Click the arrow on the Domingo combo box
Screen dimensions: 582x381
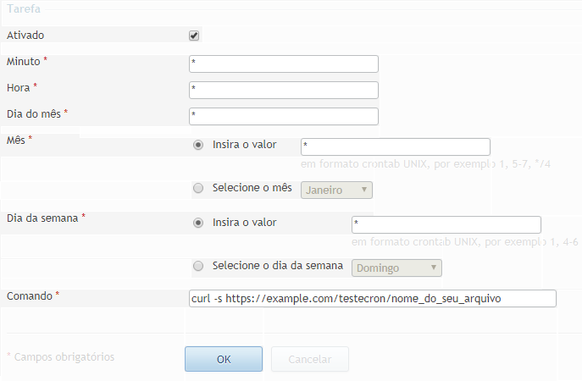click(x=433, y=268)
